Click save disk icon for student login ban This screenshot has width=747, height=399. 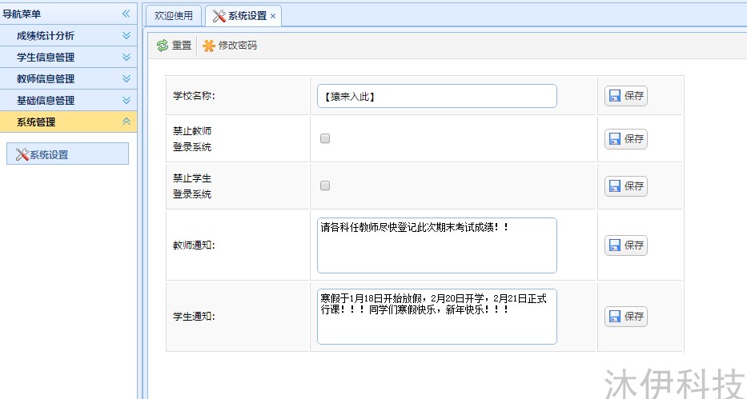[615, 186]
